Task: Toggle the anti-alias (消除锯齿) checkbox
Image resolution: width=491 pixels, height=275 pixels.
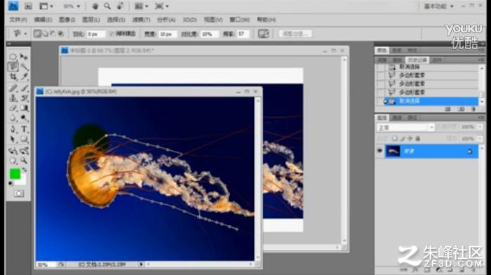Action: click(x=112, y=34)
